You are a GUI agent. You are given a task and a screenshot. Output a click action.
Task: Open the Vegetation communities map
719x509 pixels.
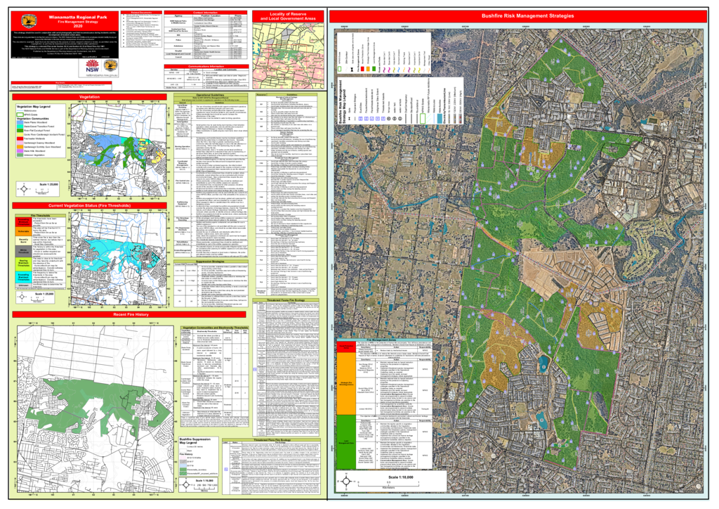[x=119, y=149]
